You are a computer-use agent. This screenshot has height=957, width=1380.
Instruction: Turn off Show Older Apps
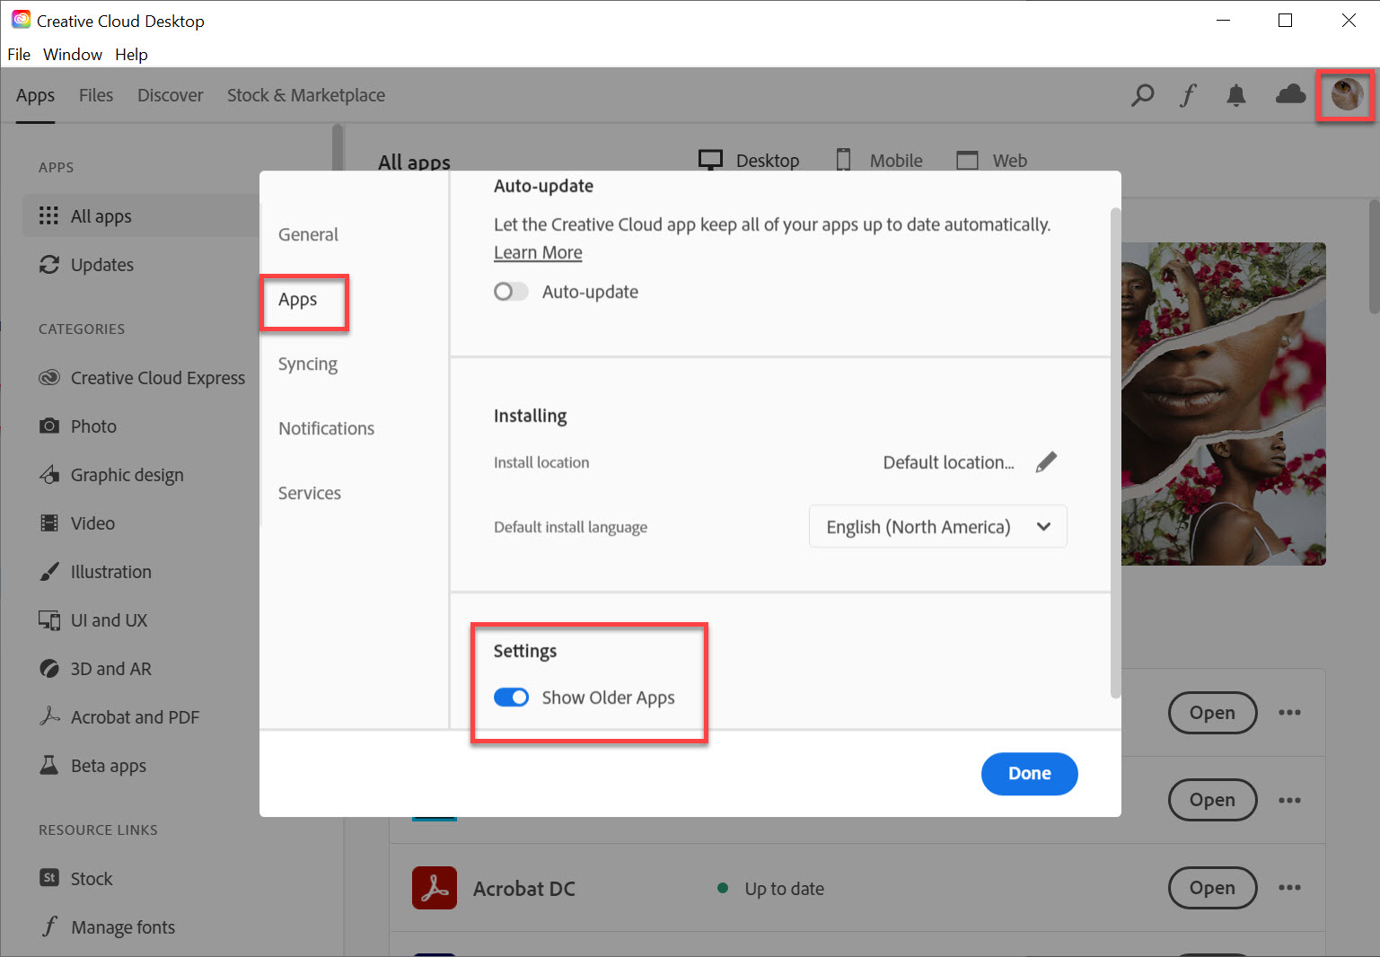pyautogui.click(x=511, y=697)
